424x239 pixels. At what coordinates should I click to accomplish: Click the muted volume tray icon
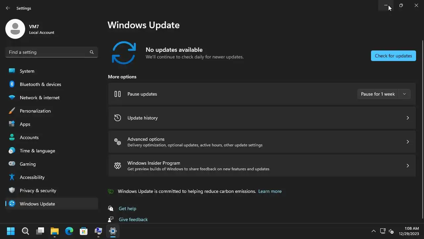(391, 231)
